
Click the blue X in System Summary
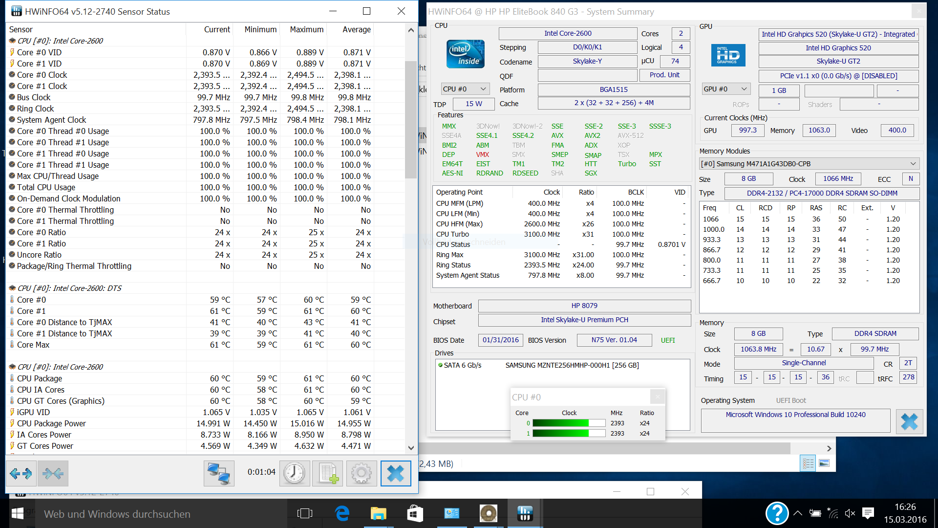(x=909, y=421)
